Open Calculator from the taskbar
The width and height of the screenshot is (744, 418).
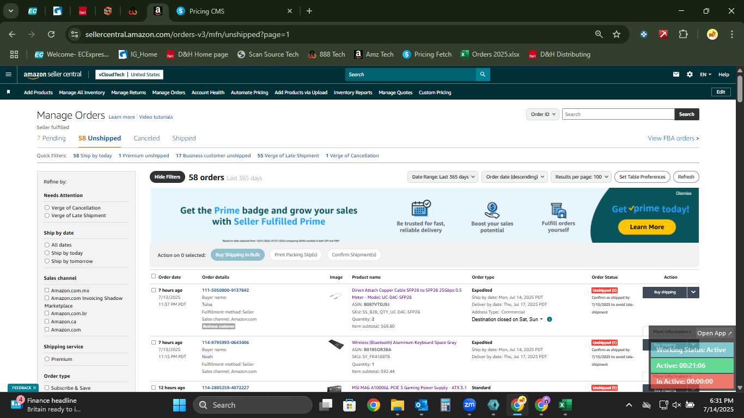[445, 405]
